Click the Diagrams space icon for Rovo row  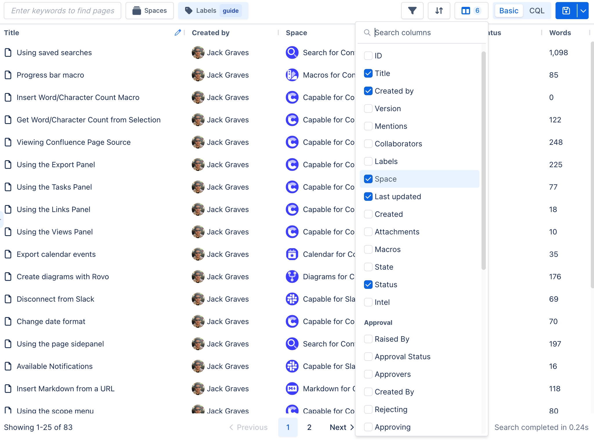click(x=292, y=277)
